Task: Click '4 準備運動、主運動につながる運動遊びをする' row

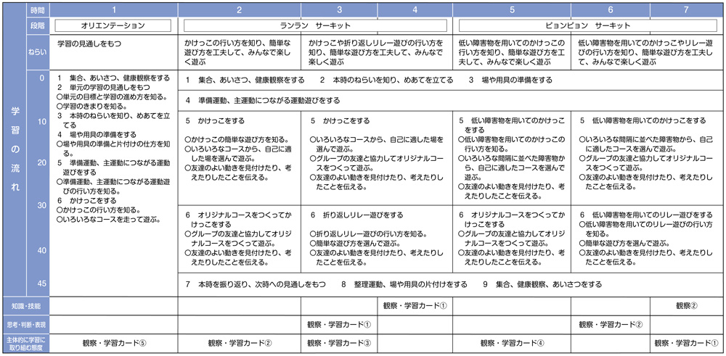Action: 263,100
